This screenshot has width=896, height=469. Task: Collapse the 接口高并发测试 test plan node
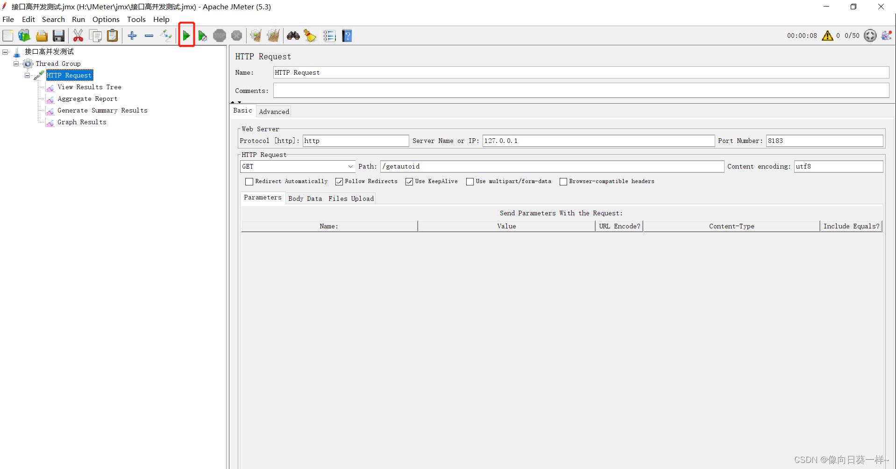(x=5, y=52)
